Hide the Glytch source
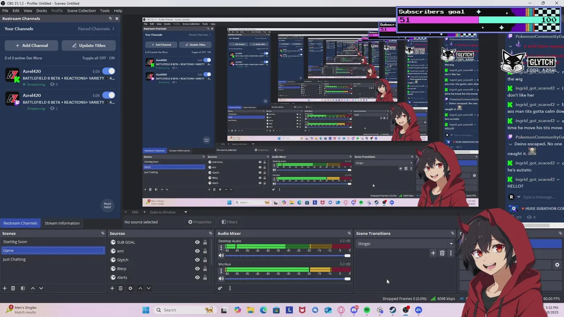564x317 pixels. point(197,260)
